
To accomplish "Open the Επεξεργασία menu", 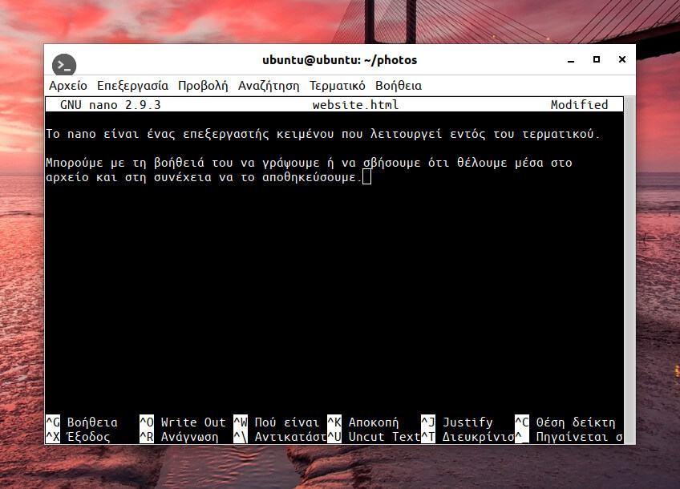I will (132, 86).
